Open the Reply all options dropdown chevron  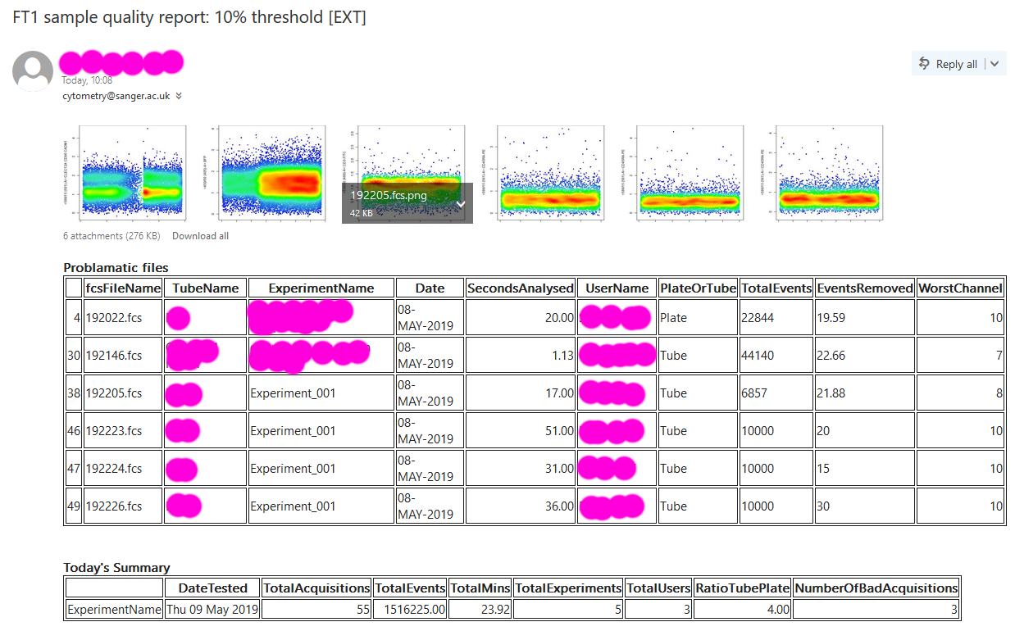tap(995, 64)
